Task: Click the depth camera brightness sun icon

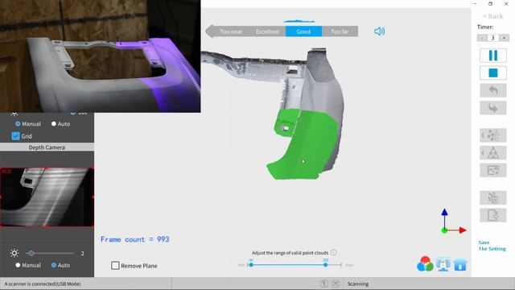Action: (14, 253)
